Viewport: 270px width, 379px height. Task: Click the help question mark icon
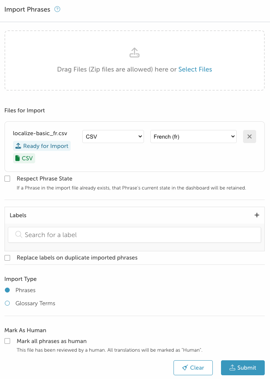click(x=57, y=9)
